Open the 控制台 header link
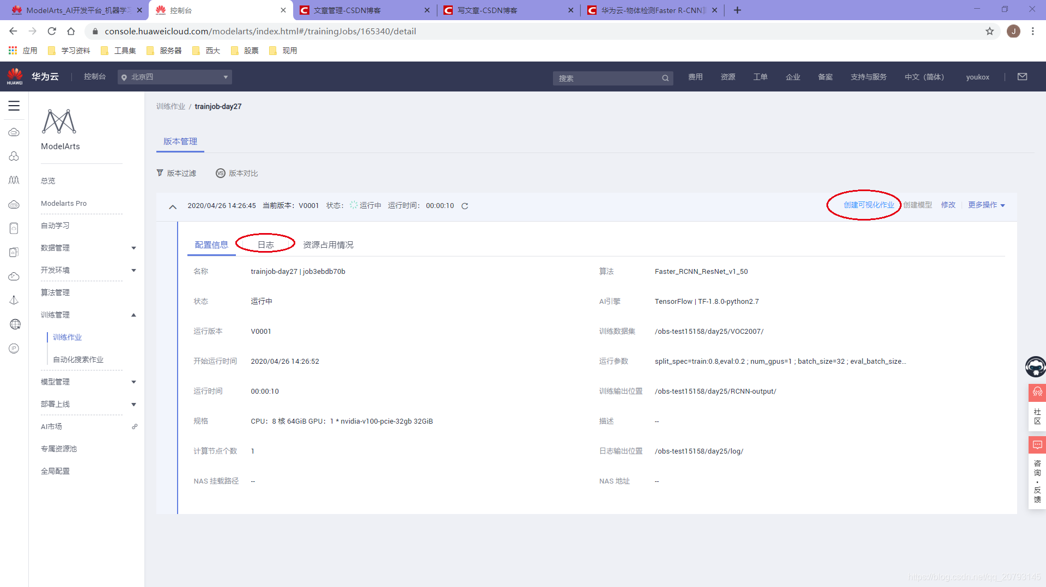This screenshot has height=587, width=1046. 95,76
